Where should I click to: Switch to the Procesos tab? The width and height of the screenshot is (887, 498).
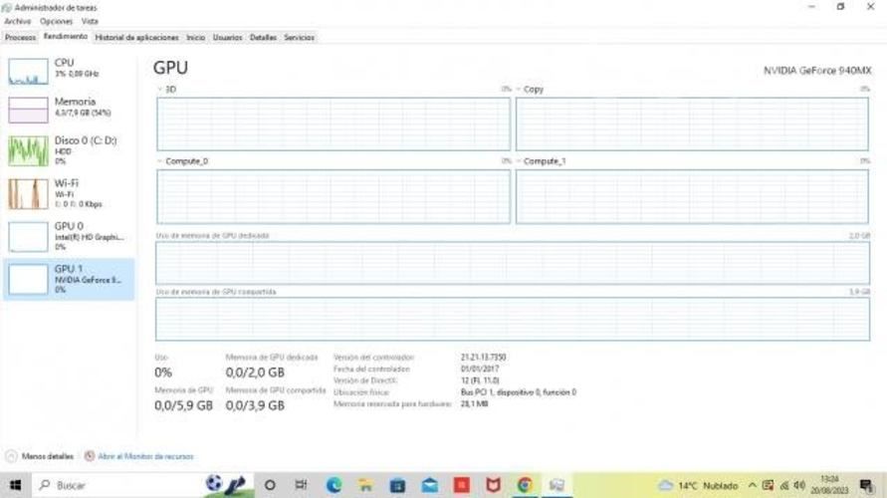(20, 38)
